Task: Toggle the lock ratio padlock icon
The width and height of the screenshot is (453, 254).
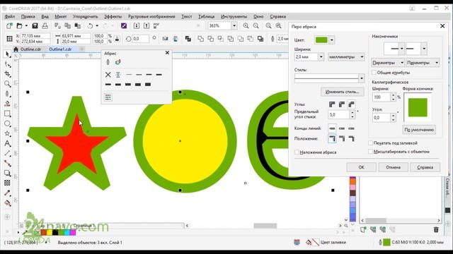Action: pyautogui.click(x=117, y=39)
